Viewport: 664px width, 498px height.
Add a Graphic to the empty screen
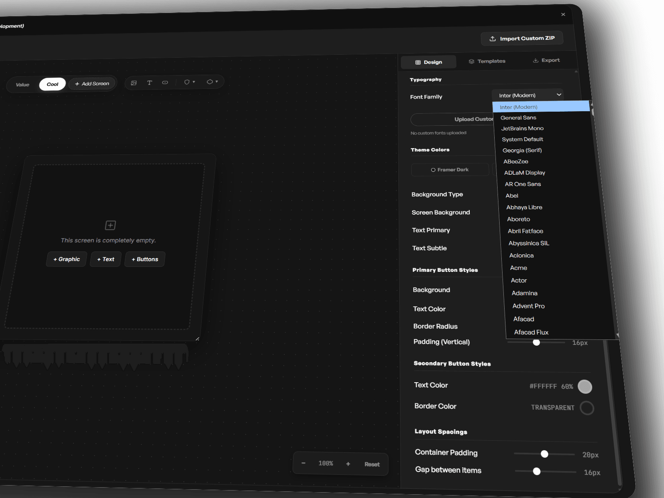pos(66,259)
